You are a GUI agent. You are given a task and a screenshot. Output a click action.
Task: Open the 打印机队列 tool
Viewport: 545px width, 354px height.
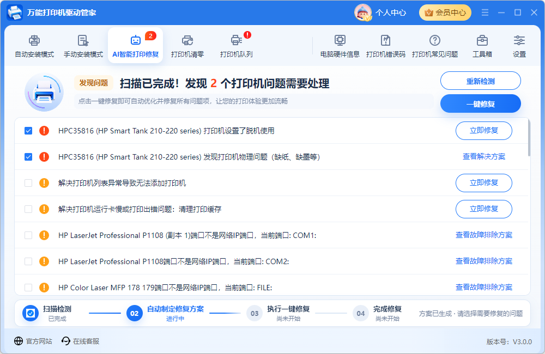(236, 46)
